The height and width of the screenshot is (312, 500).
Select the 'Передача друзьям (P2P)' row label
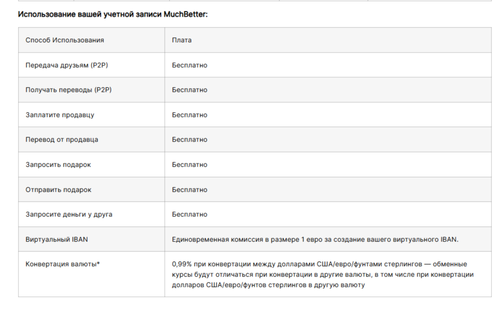[x=67, y=65]
